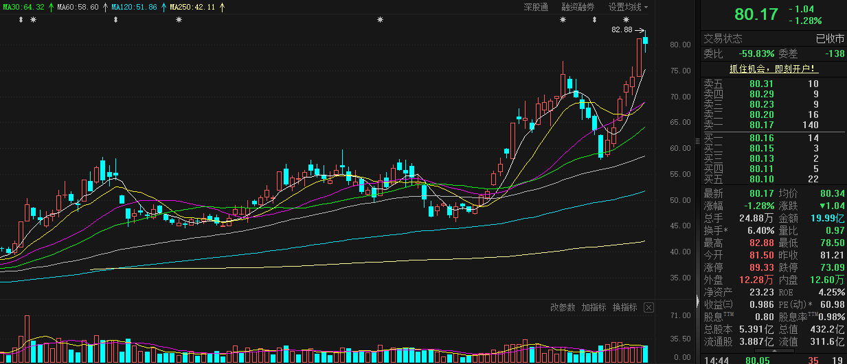Click the 最低 value 78.50
Viewport: 847px width, 364px height.
(832, 243)
